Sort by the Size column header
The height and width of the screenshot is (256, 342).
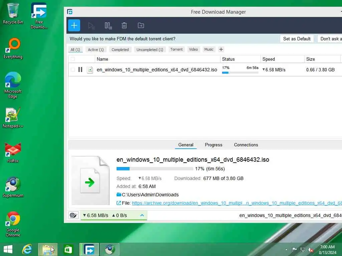click(x=322, y=59)
